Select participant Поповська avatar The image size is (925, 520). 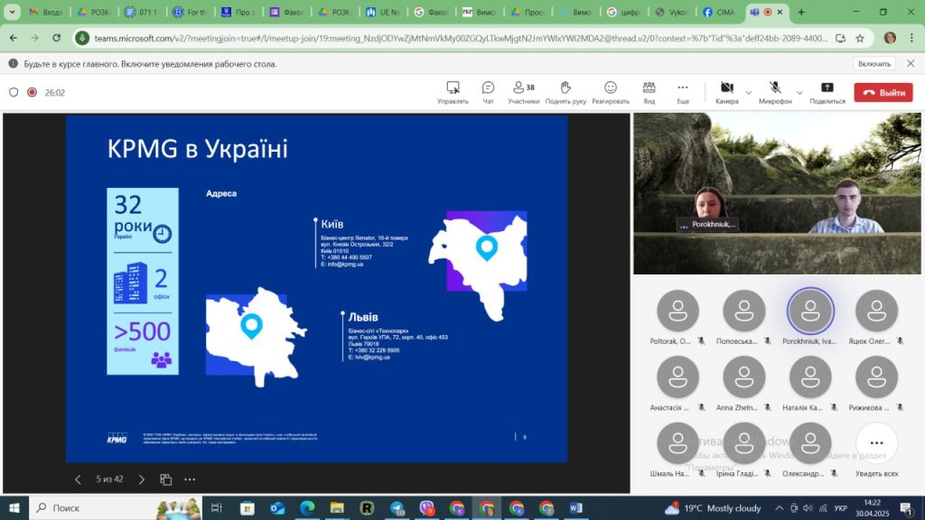coord(744,311)
